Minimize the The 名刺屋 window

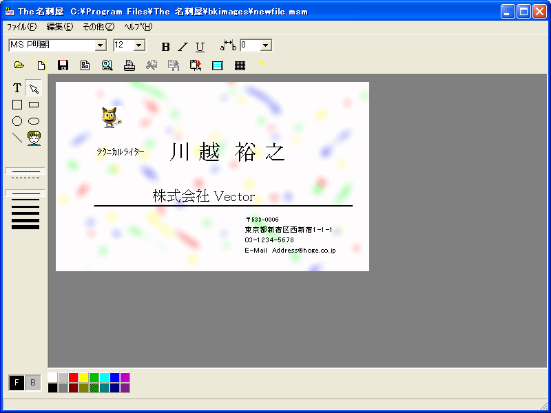point(508,12)
